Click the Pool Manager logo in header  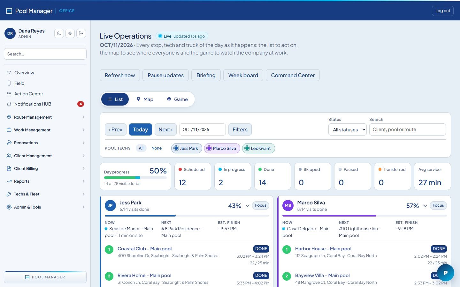[x=29, y=11]
